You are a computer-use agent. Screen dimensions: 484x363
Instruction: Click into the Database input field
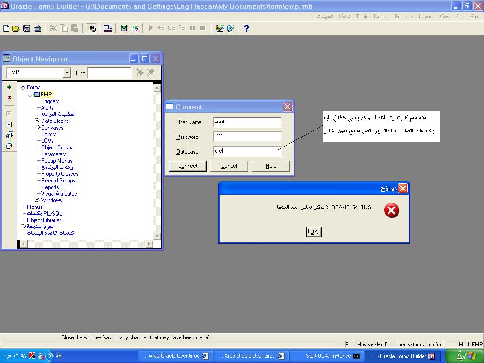[247, 151]
